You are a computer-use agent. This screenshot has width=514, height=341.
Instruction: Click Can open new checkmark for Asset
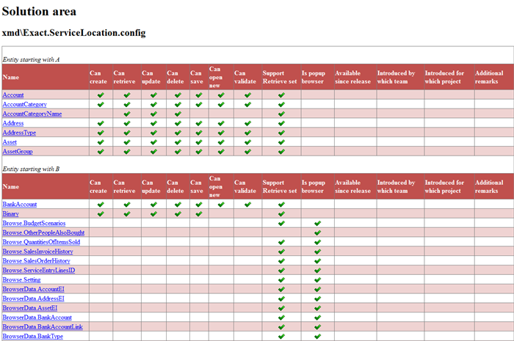(221, 142)
